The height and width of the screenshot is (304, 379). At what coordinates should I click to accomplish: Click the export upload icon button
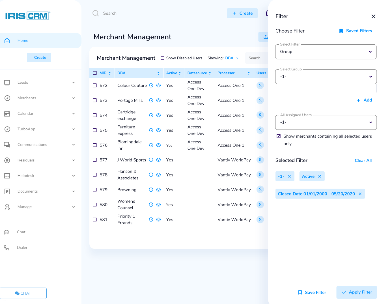click(265, 37)
